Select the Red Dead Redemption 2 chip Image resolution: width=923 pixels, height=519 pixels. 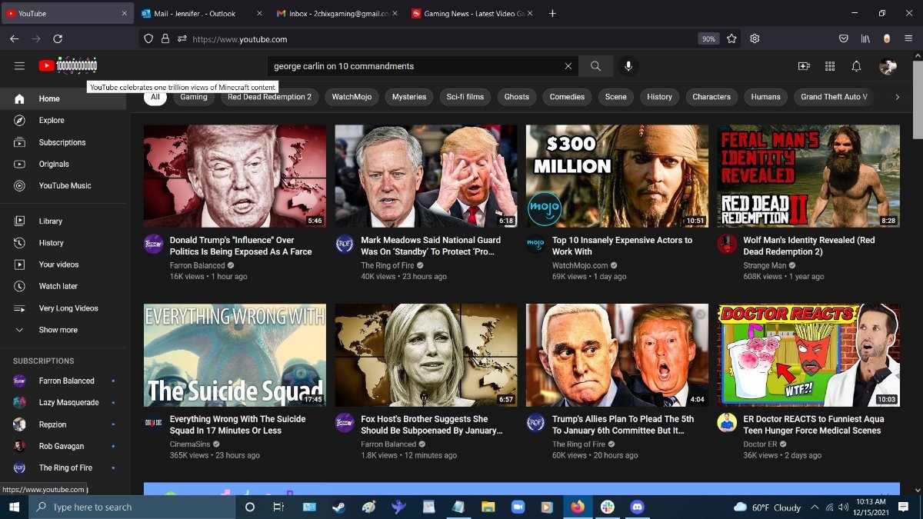pyautogui.click(x=270, y=97)
